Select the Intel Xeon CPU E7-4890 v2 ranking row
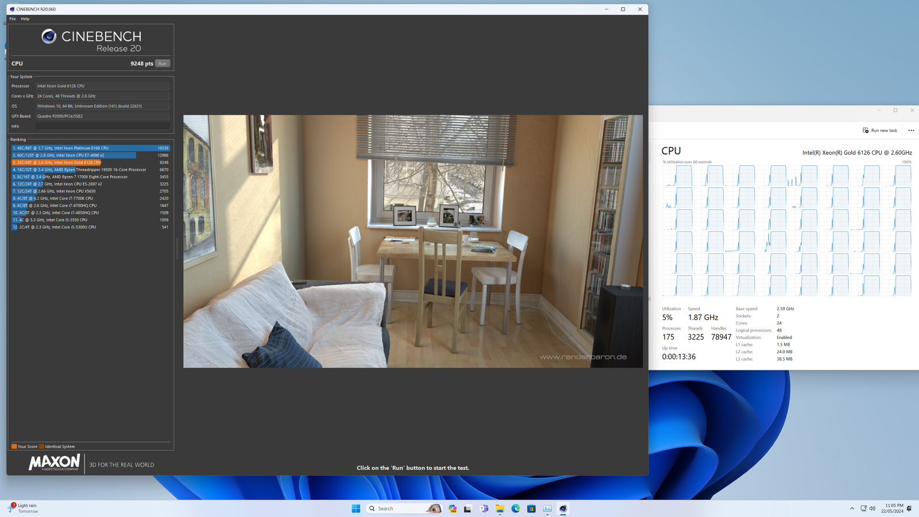 pyautogui.click(x=91, y=155)
